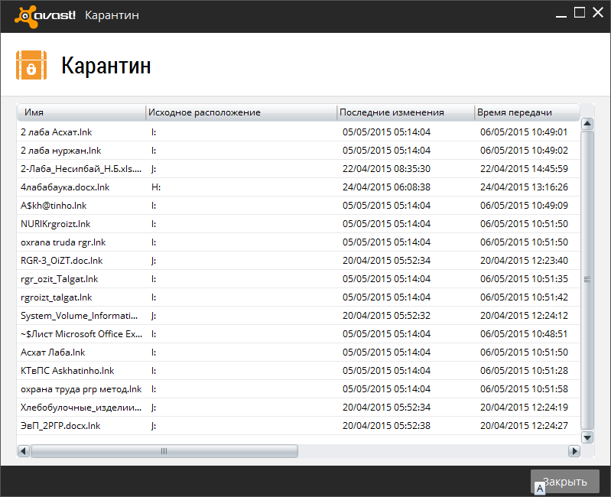Click transfer time 06/05/2015 10:49:02
611x497 pixels.
[524, 151]
